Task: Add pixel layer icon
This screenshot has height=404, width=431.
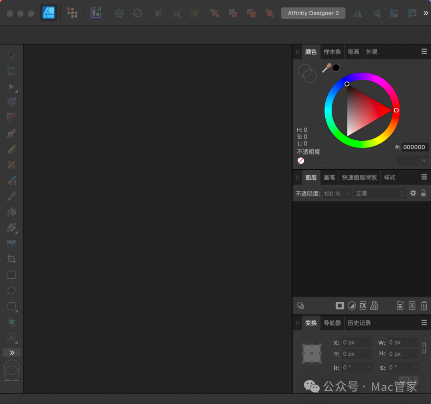Action: (412, 305)
